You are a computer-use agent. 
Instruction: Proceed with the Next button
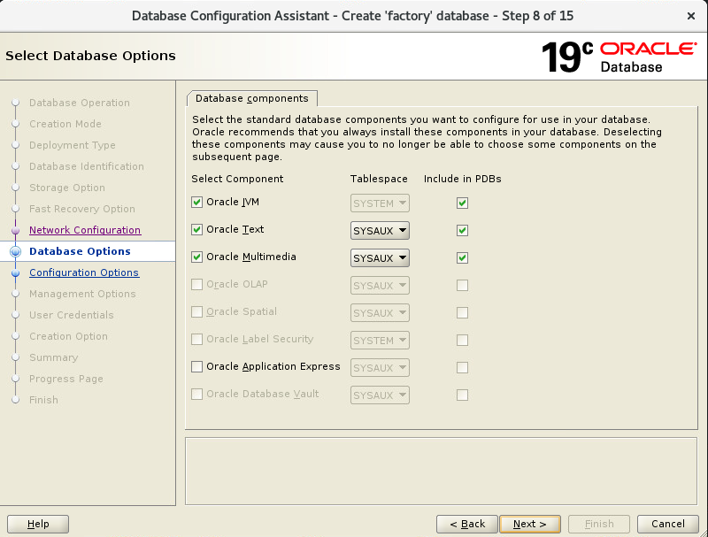pos(530,524)
